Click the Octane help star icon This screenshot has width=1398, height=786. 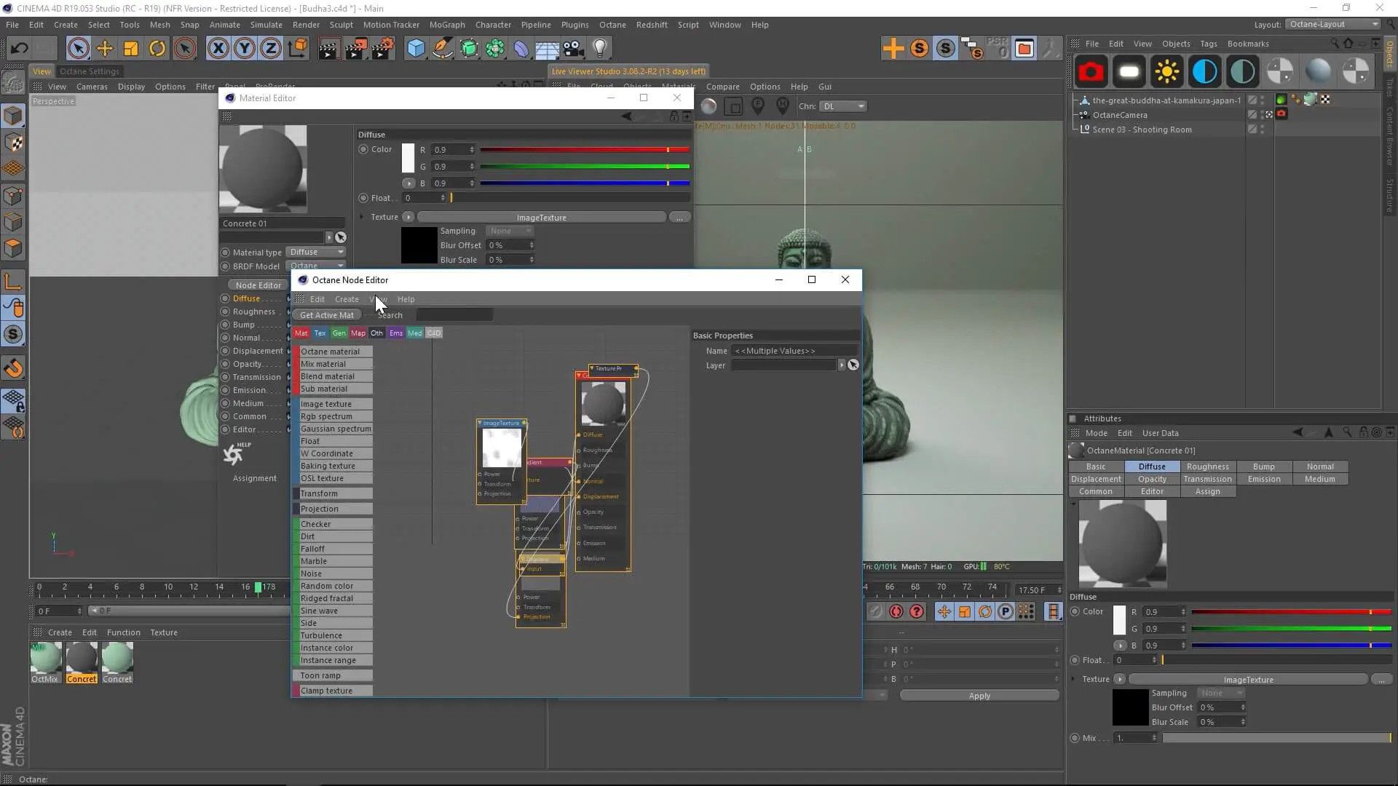coord(234,454)
